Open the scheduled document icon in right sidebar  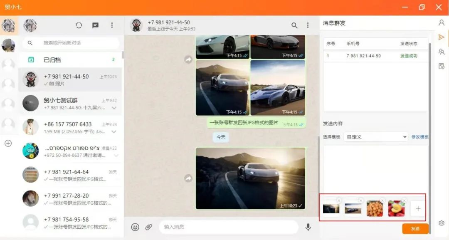point(442,66)
